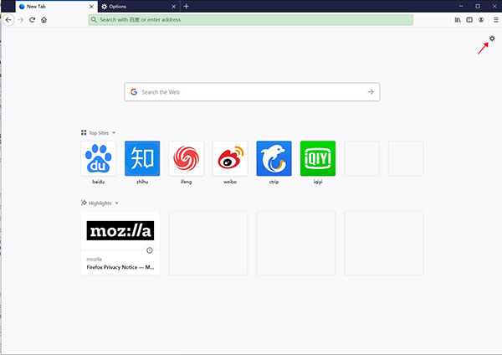502x355 pixels.
Task: Open the Library toolbar icon
Action: [458, 20]
